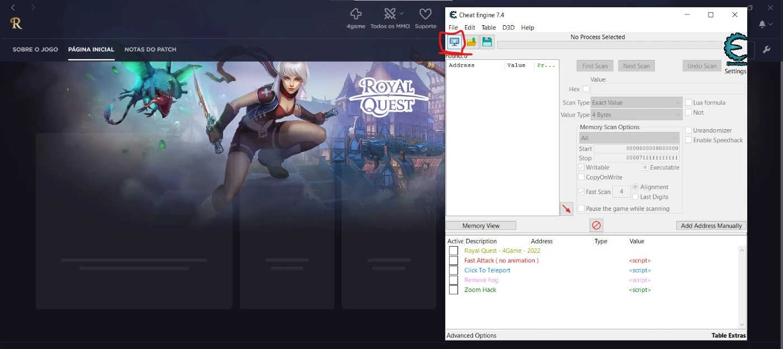The image size is (783, 349).
Task: Enable the Unrandomizer checkbox
Action: 688,130
